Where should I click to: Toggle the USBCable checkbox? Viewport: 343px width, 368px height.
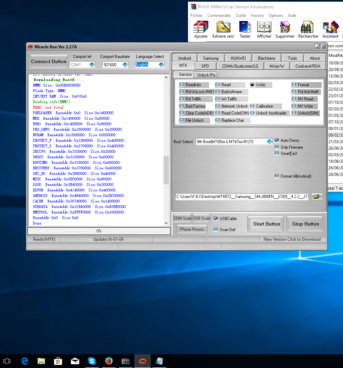(216, 219)
